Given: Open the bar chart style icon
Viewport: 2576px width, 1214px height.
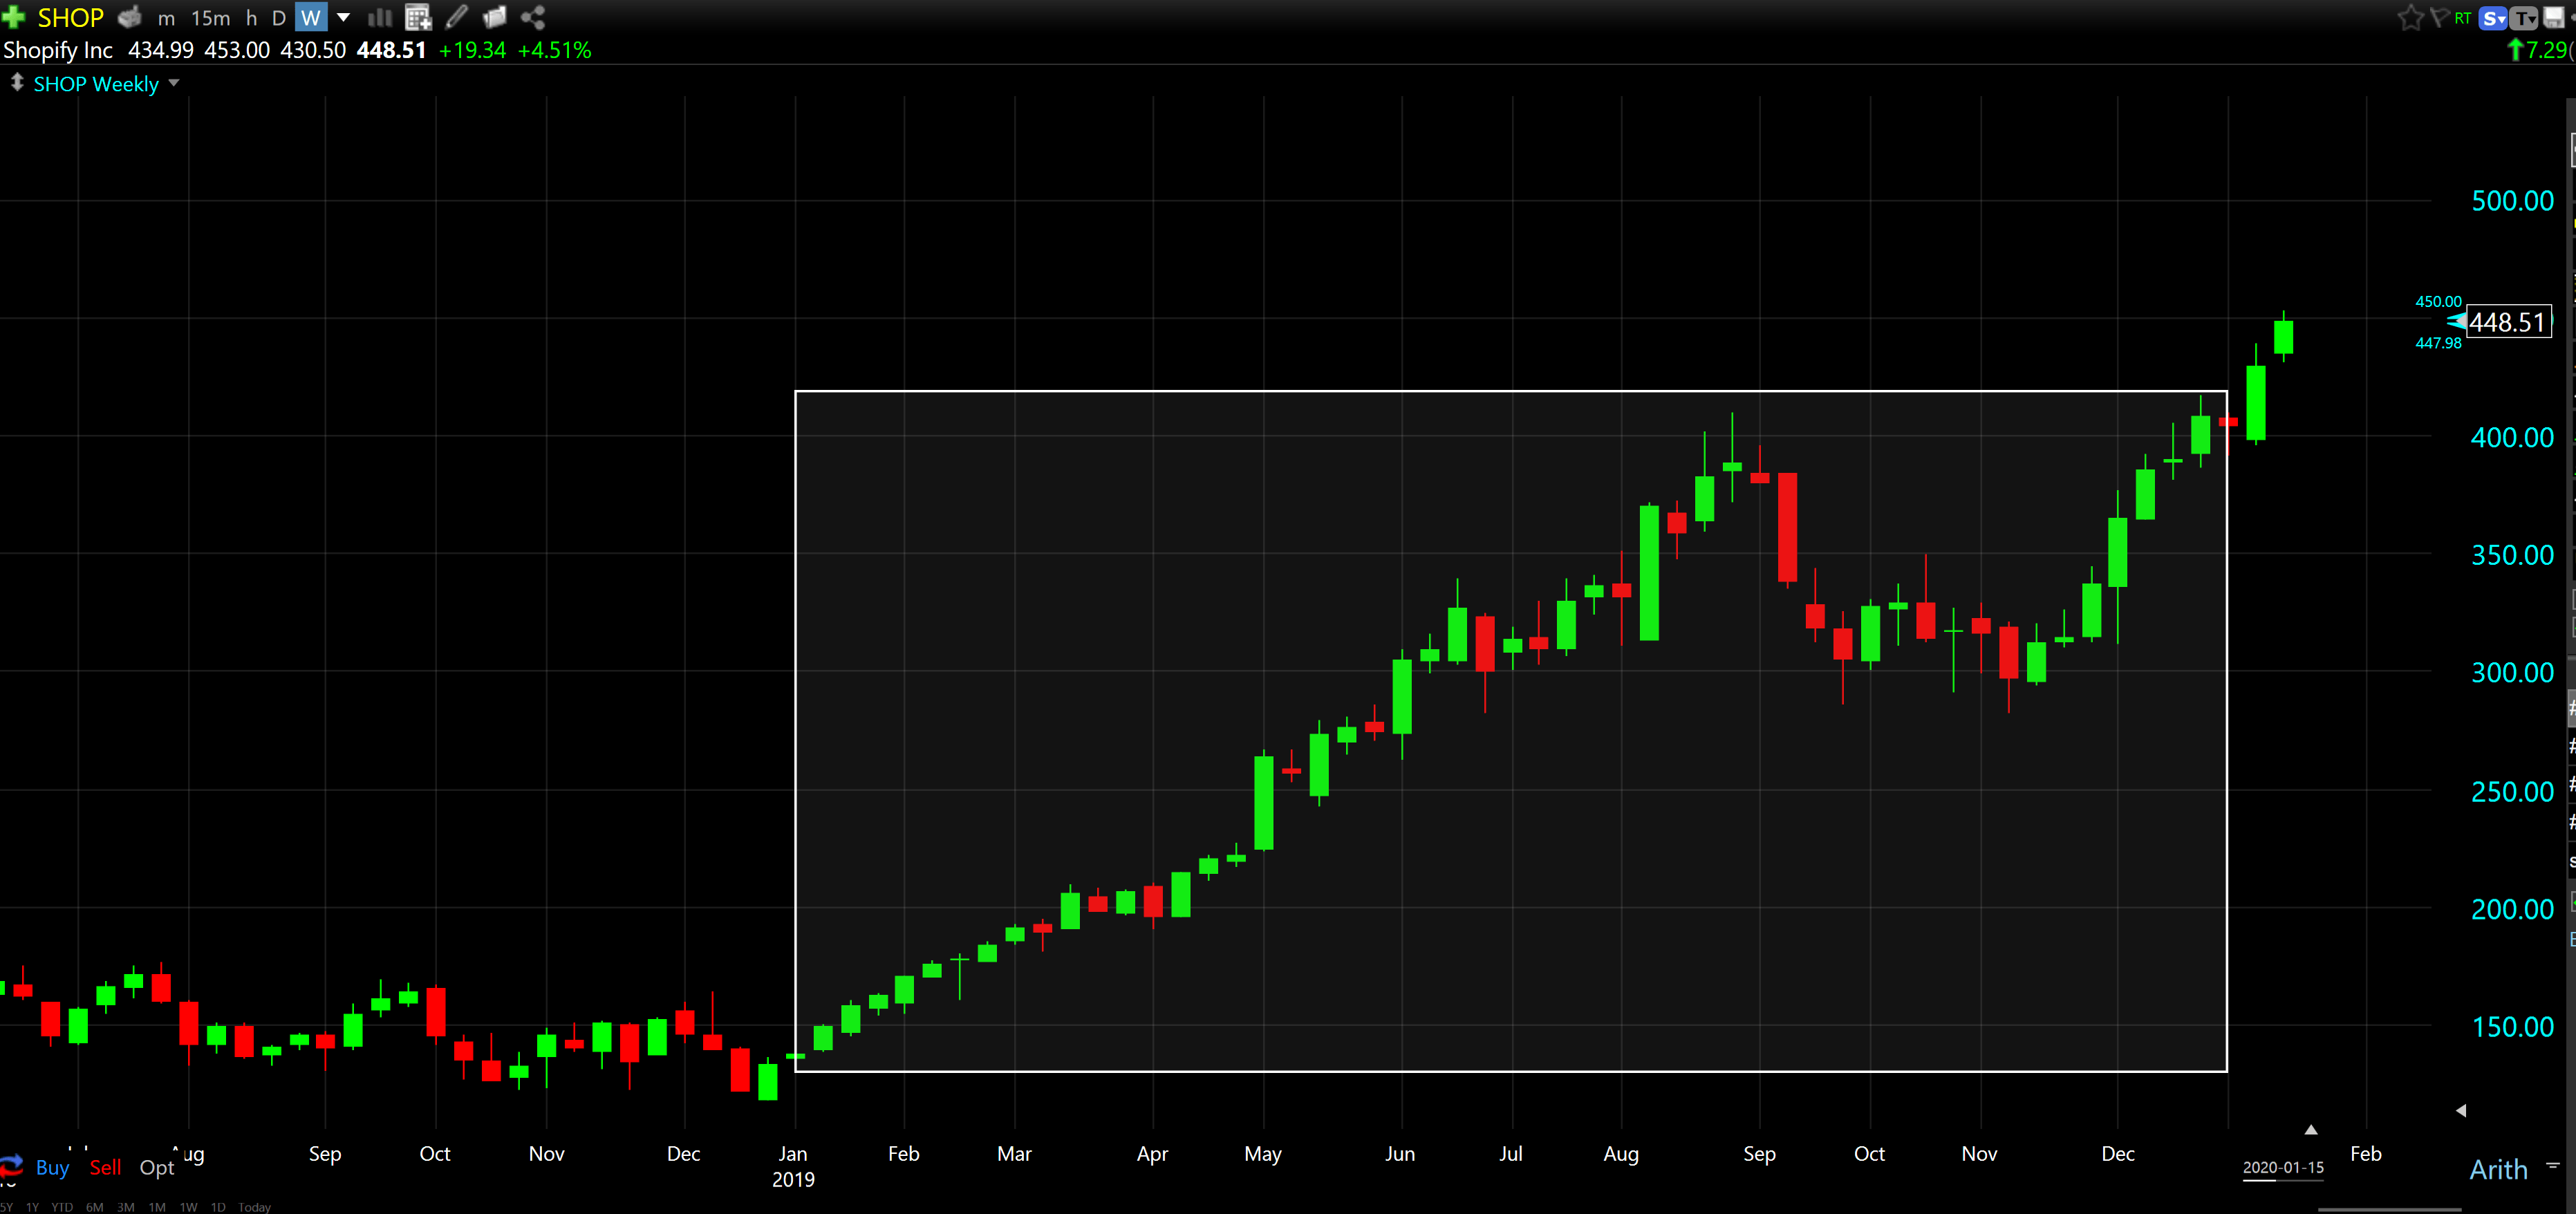Looking at the screenshot, I should (379, 17).
